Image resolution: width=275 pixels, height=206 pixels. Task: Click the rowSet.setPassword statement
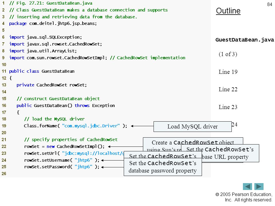[62, 167]
